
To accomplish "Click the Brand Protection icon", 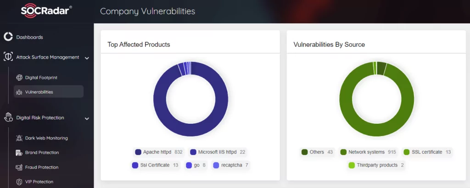I will pos(19,153).
